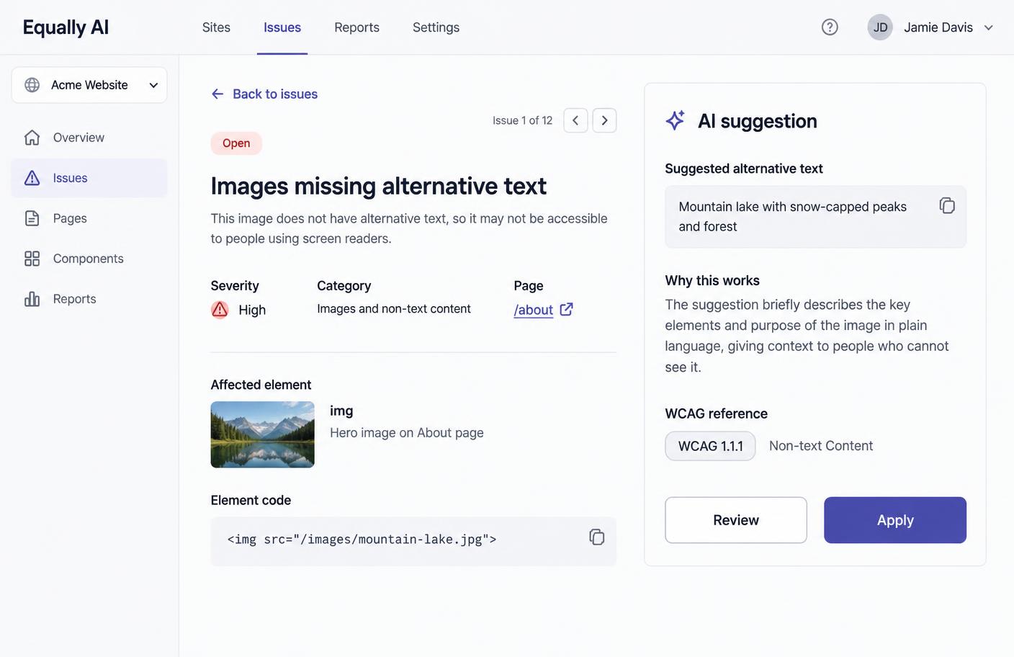Click the 'Jamie Davis' user name
1014x657 pixels.
pos(938,27)
